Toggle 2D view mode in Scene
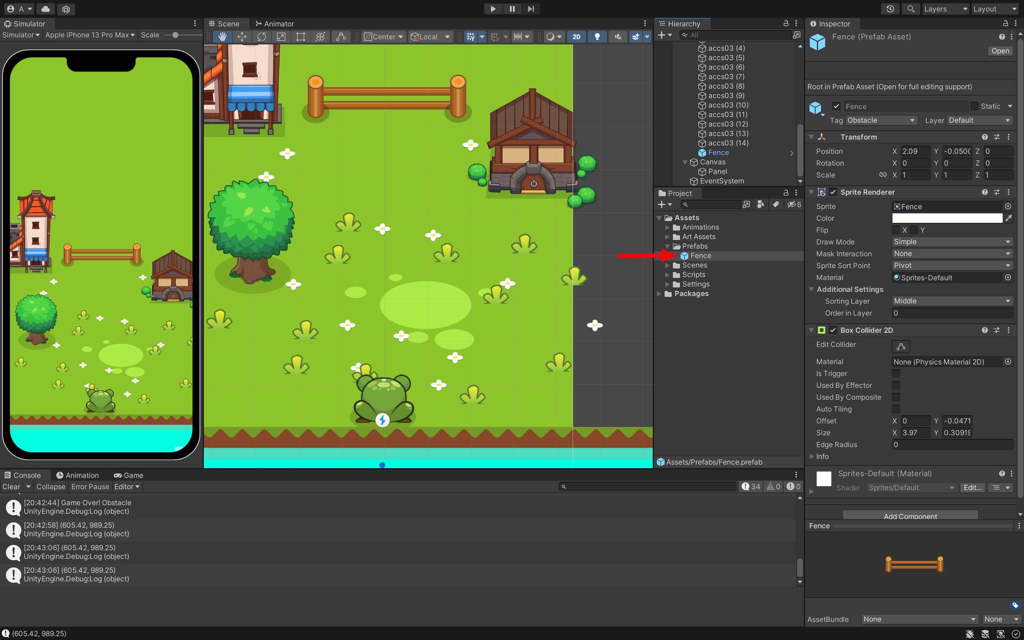Image resolution: width=1024 pixels, height=640 pixels. click(x=576, y=37)
